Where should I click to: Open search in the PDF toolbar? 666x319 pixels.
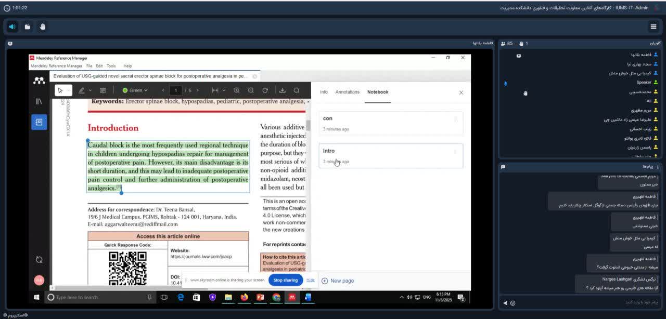297,90
